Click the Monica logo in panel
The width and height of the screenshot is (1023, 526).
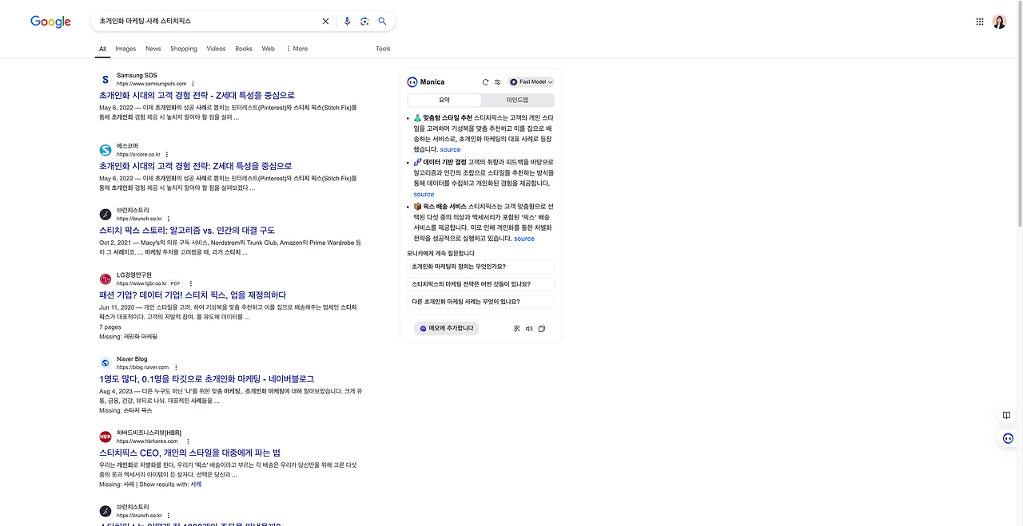pyautogui.click(x=412, y=81)
